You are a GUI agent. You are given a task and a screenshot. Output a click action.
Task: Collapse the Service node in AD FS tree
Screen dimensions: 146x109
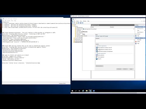pos(73,26)
